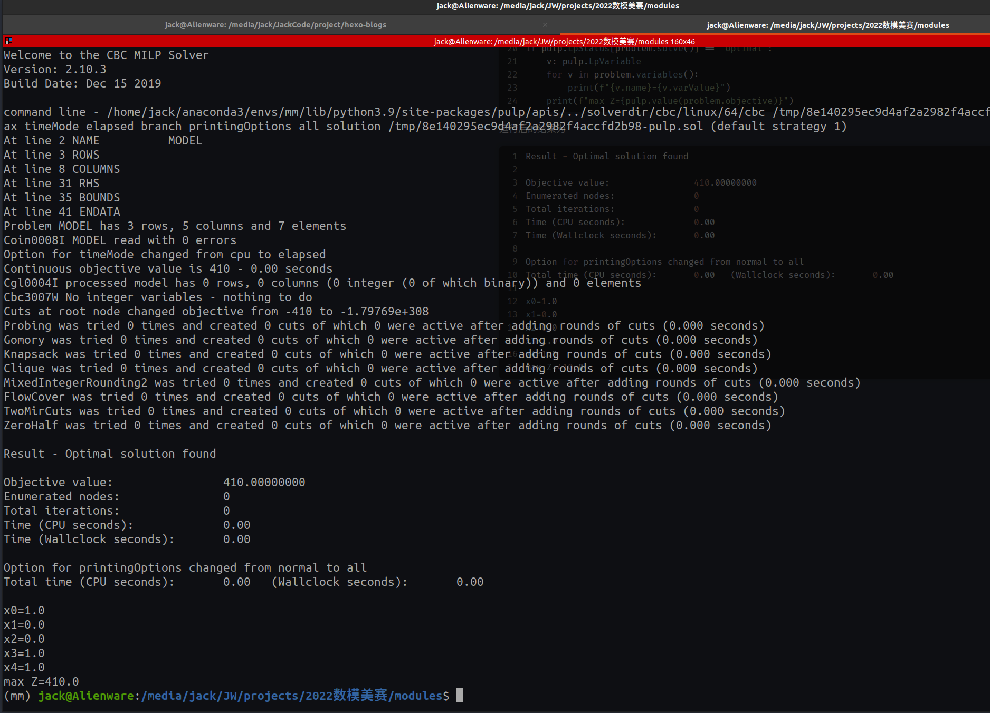Image resolution: width=990 pixels, height=713 pixels.
Task: Click the 'x0=1.0' output line
Action: 24,611
